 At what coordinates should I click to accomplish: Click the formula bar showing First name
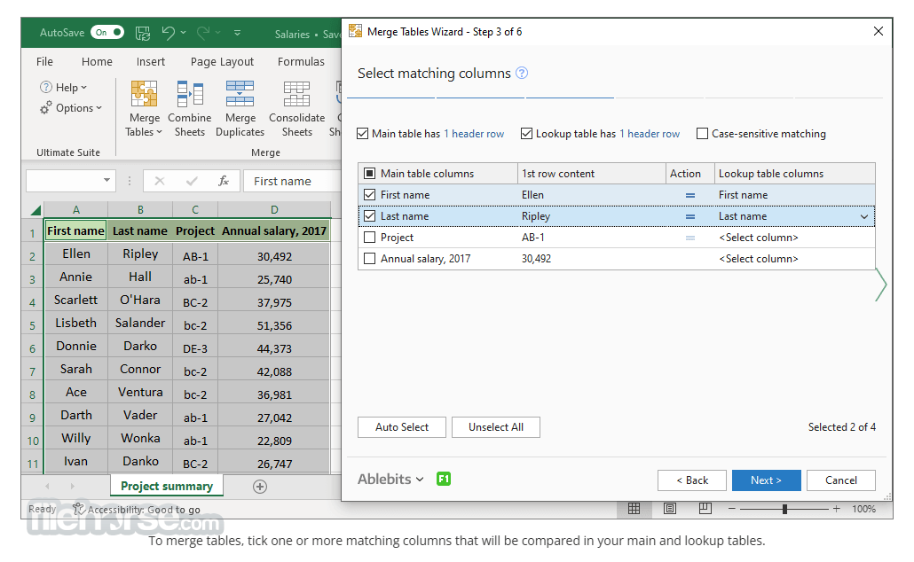(291, 181)
